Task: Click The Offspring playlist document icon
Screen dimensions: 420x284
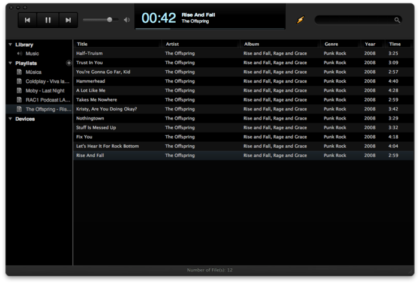Action: point(19,109)
